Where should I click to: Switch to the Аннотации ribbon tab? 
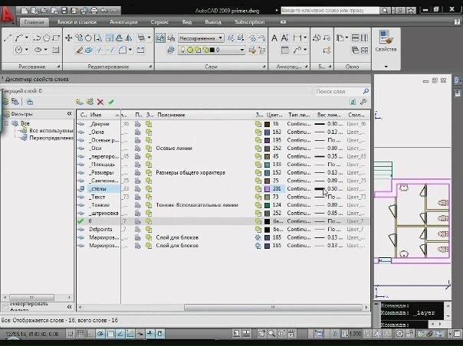click(x=123, y=22)
